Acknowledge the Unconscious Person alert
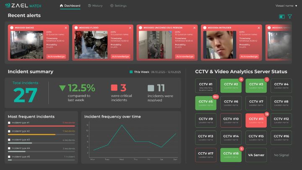 click(x=185, y=57)
